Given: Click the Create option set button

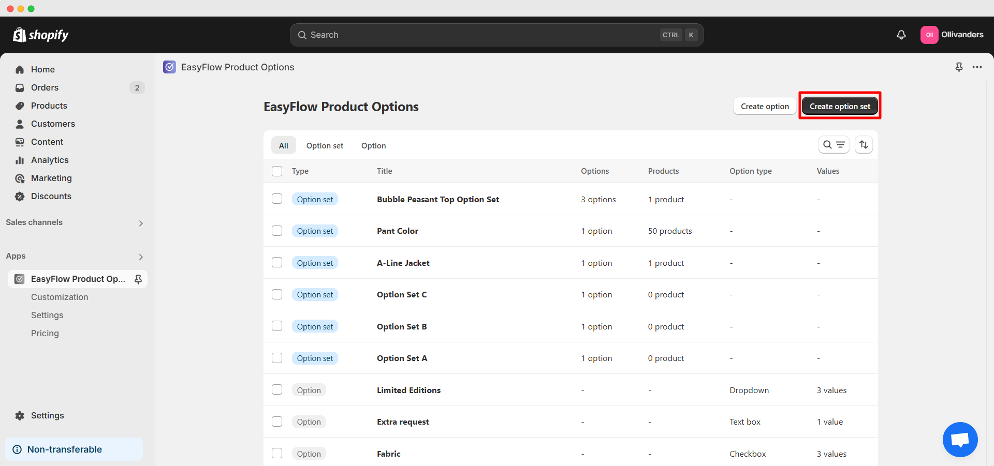Looking at the screenshot, I should tap(840, 106).
